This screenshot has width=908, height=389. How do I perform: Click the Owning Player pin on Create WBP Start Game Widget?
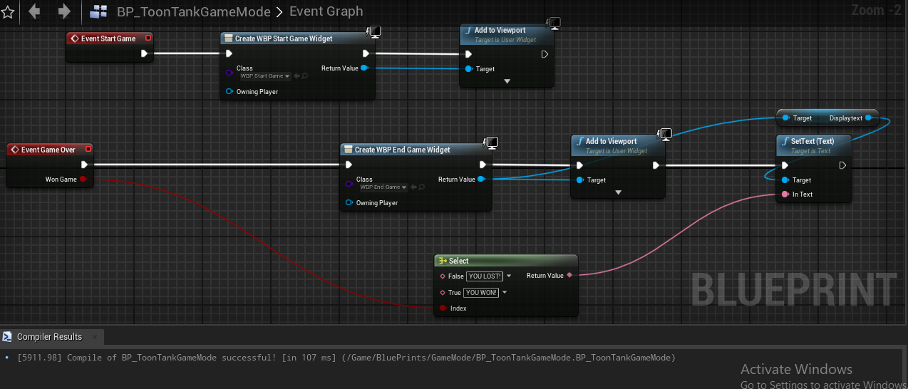pos(229,91)
